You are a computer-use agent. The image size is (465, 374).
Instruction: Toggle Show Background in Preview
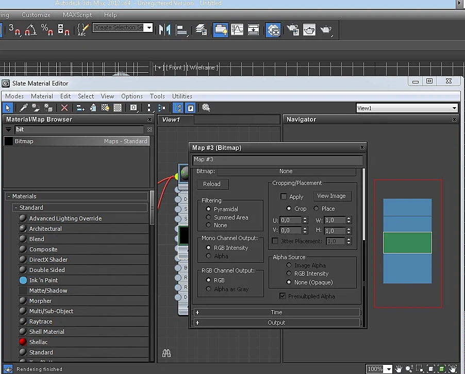click(118, 108)
